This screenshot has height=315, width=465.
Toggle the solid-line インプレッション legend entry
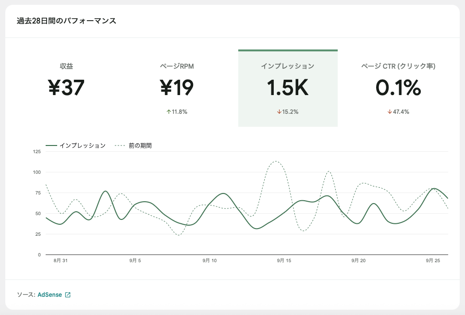(76, 145)
